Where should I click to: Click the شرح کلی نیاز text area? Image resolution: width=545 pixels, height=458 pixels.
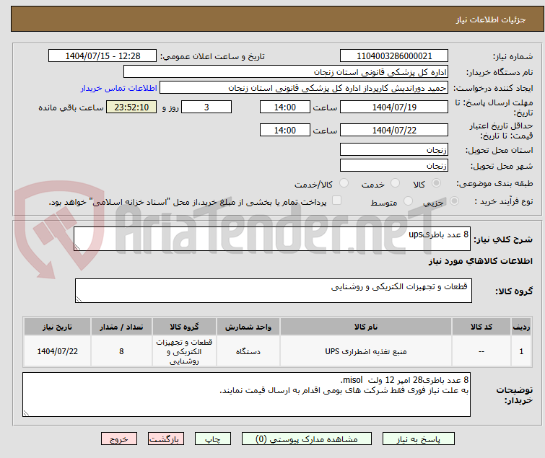coord(272,239)
